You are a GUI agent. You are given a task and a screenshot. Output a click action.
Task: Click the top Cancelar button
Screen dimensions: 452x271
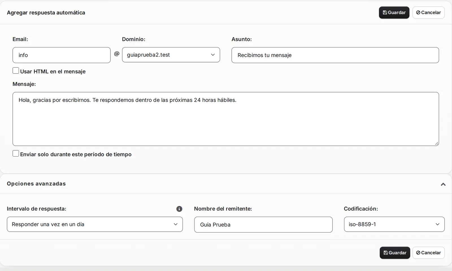428,12
